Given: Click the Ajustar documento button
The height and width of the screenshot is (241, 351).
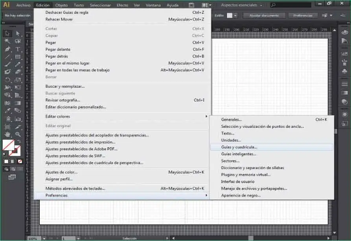Looking at the screenshot, I should (x=264, y=15).
